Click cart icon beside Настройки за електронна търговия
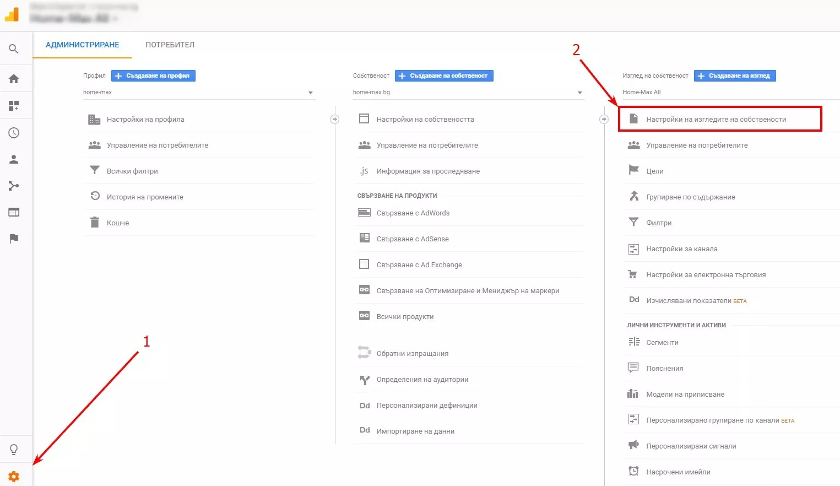Screen dimensions: 840x486 point(633,274)
